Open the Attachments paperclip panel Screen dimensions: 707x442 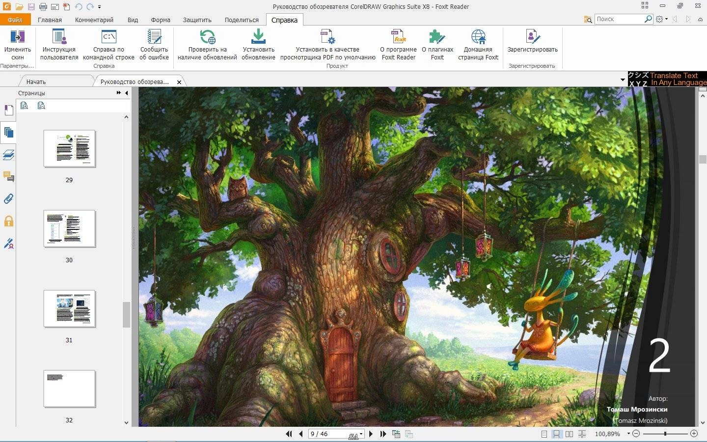tap(8, 199)
